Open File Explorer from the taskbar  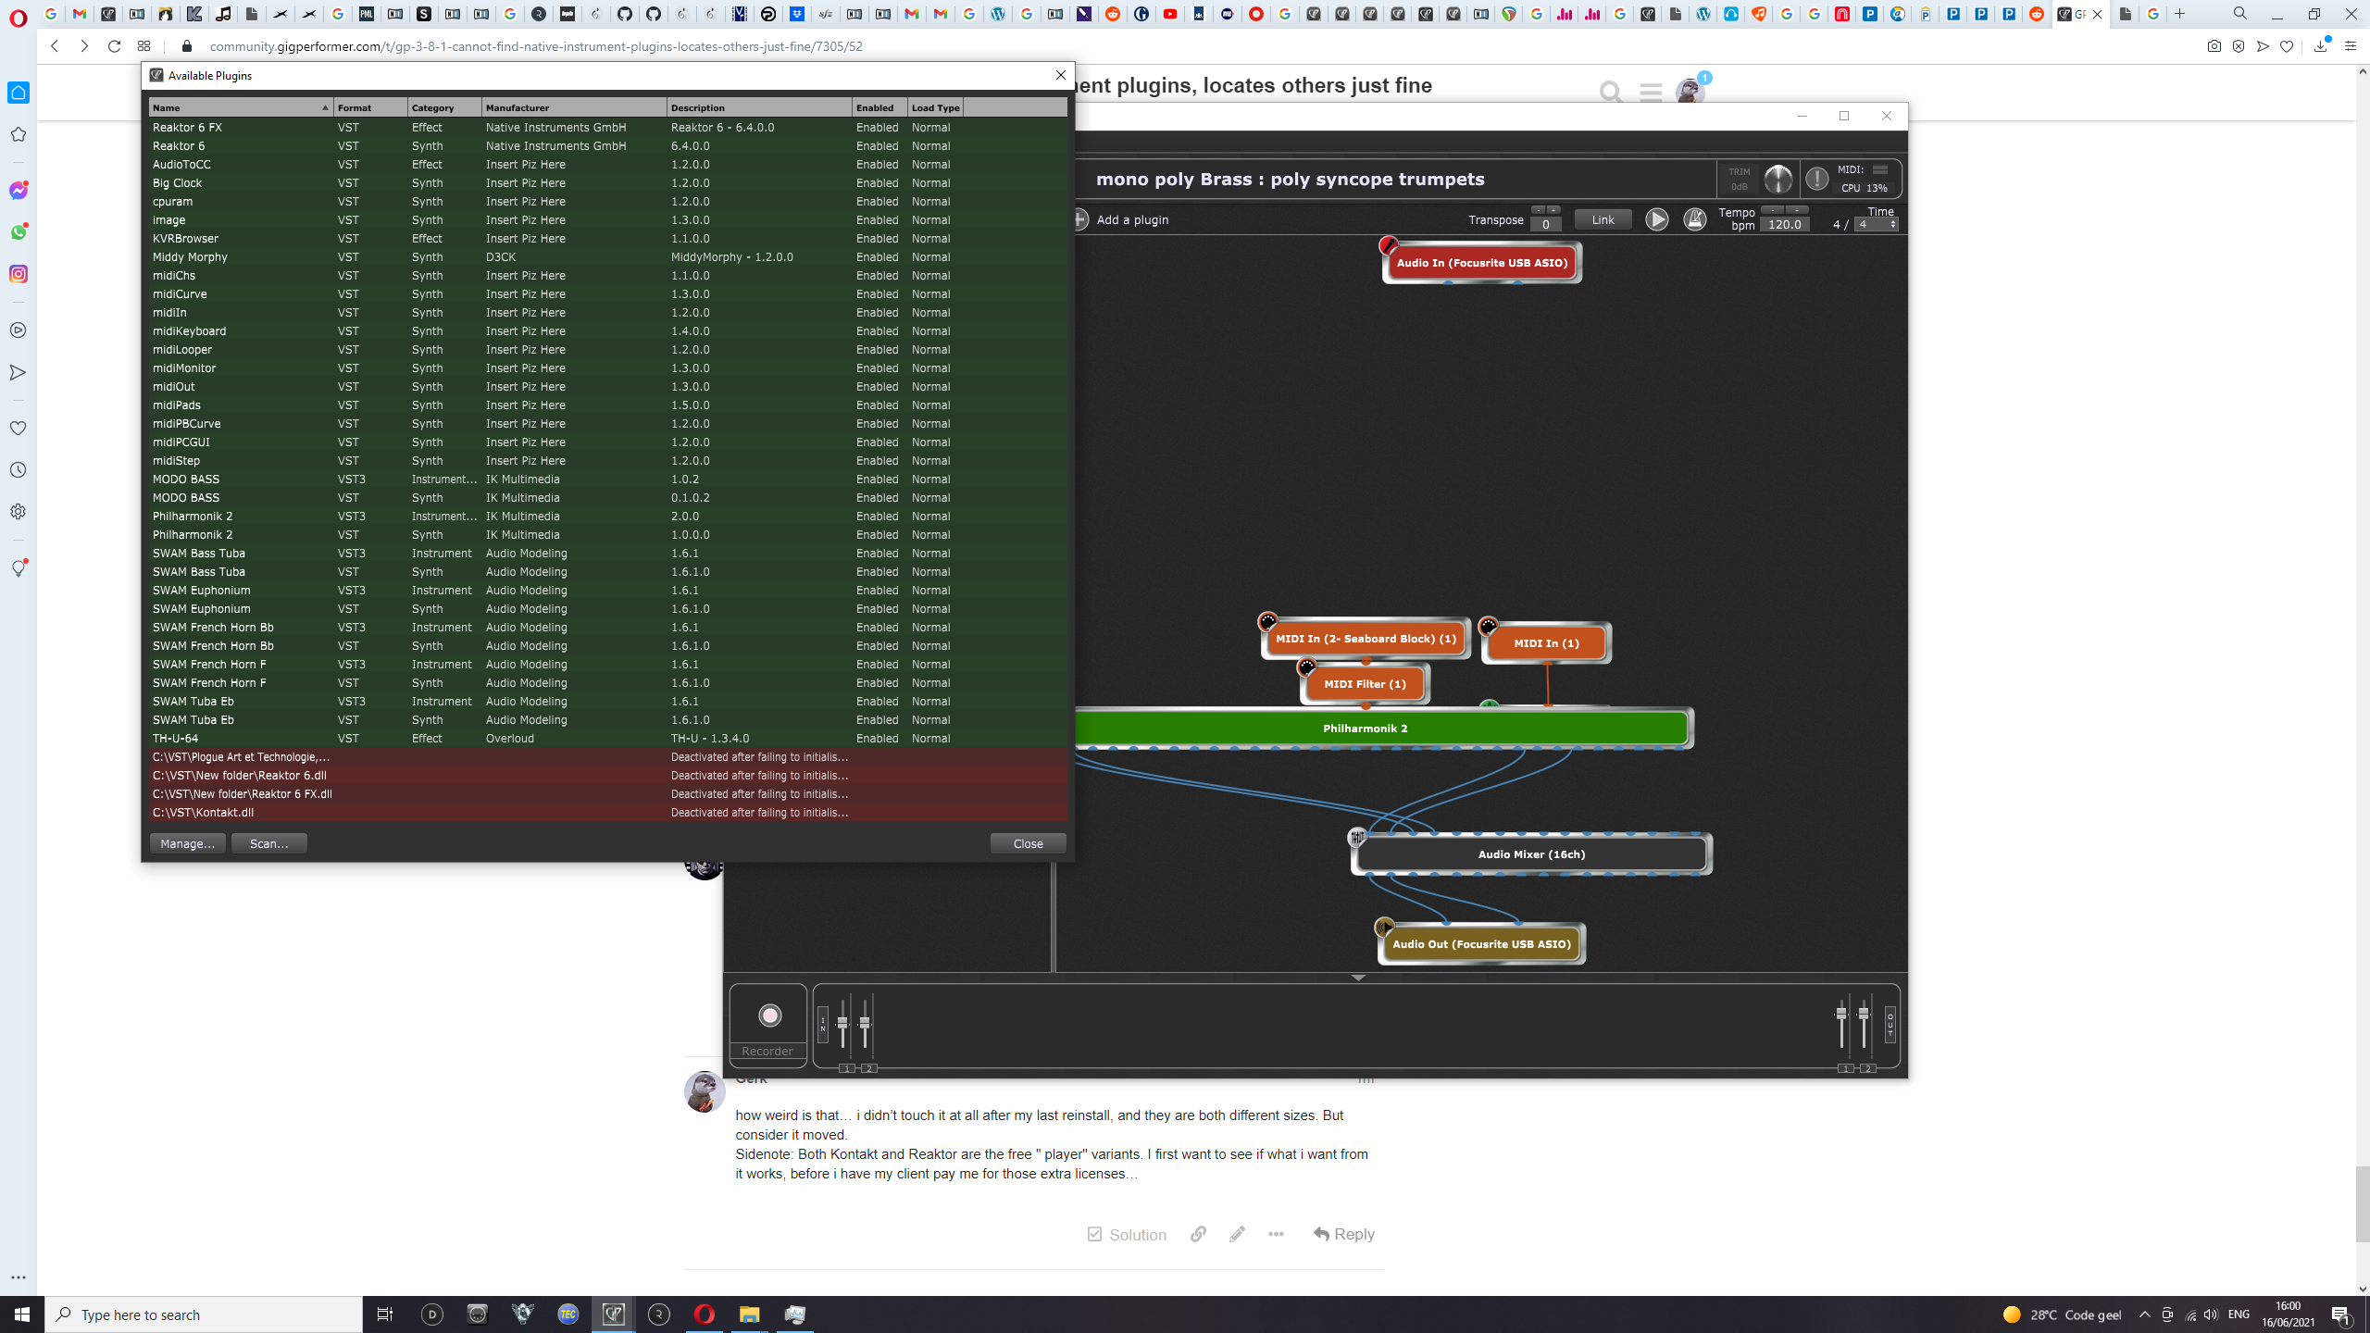coord(749,1314)
